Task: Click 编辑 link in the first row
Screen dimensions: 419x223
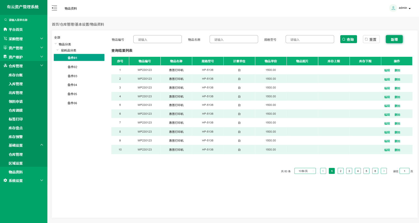Action: click(x=387, y=70)
